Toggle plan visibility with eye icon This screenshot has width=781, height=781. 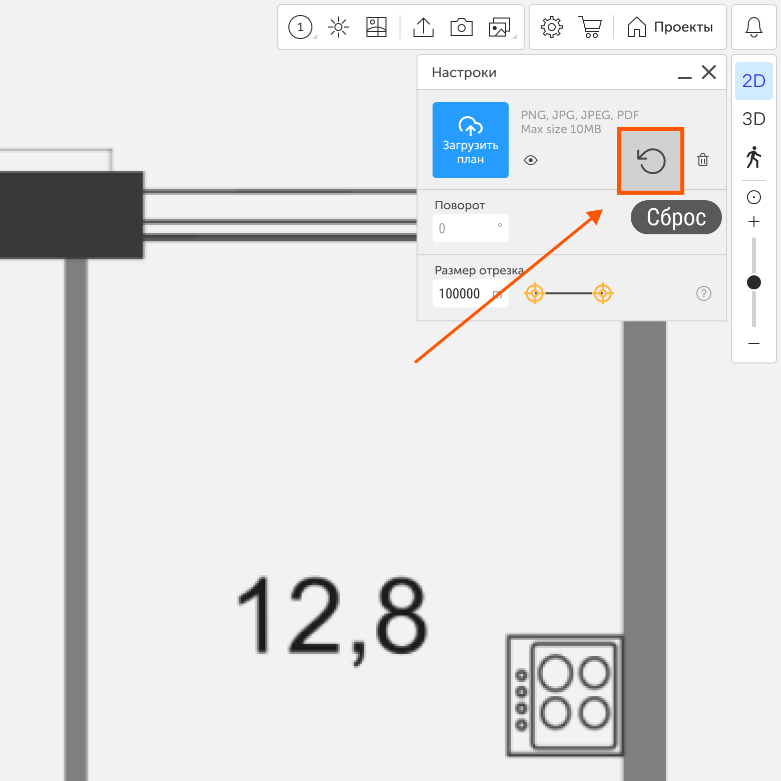coord(531,160)
